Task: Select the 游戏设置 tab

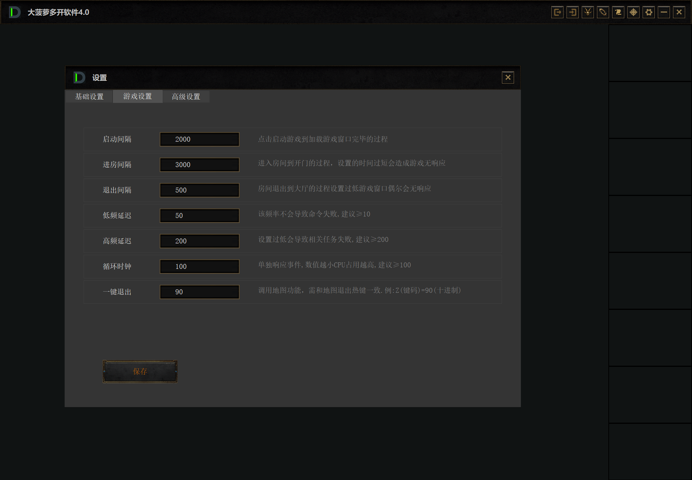Action: [138, 96]
